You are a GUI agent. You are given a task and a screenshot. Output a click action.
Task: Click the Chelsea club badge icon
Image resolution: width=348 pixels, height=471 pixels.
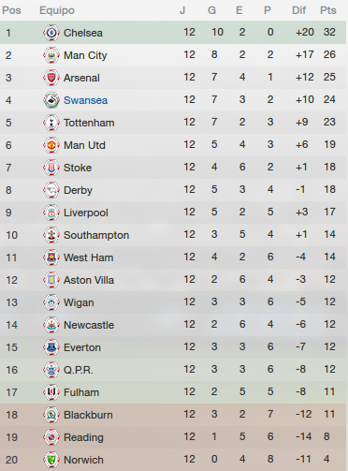(51, 33)
